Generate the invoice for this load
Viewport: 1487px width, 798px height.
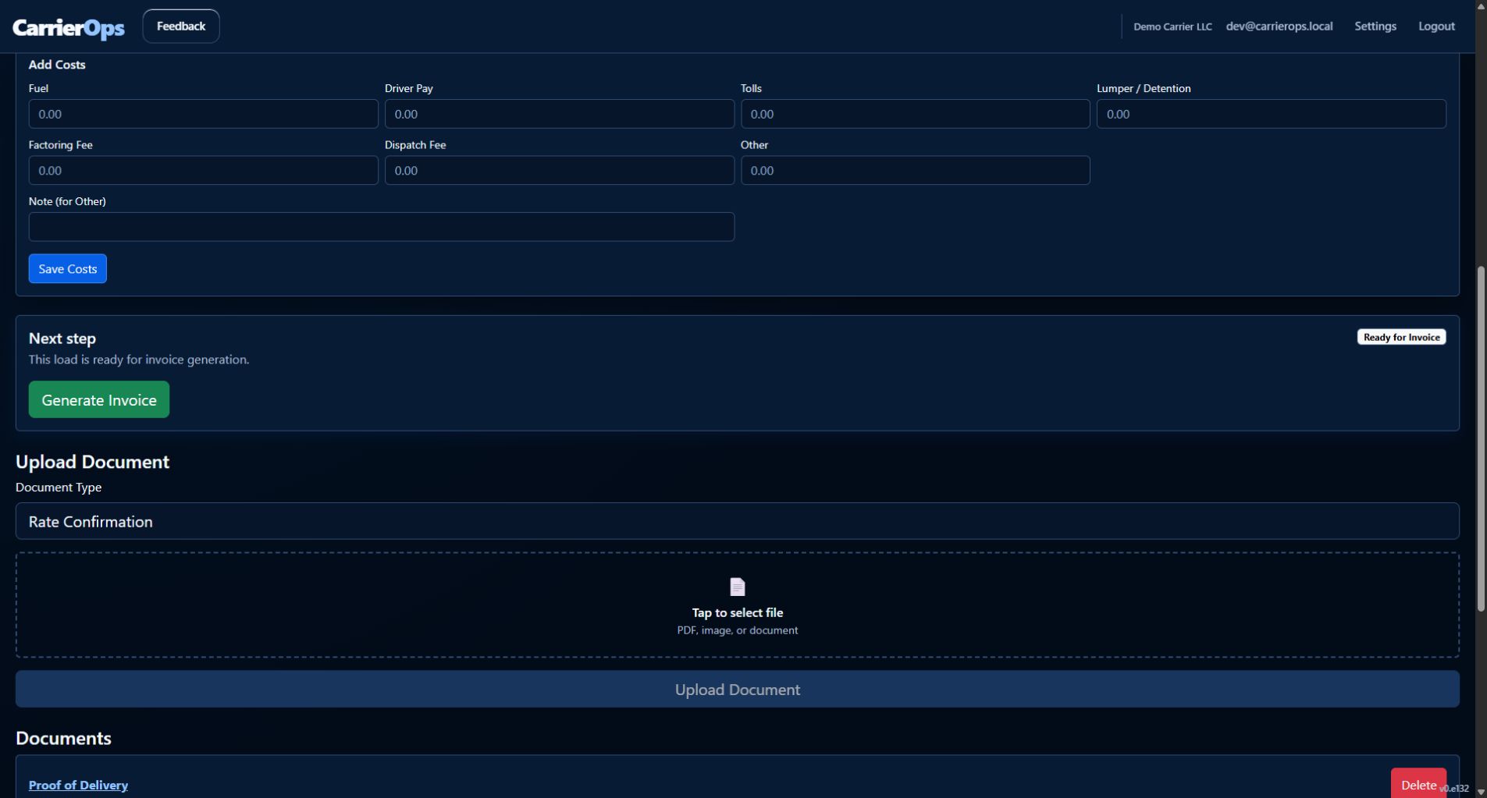pos(99,399)
